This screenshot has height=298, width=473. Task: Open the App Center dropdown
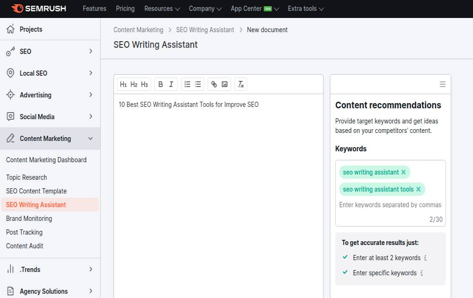(254, 9)
